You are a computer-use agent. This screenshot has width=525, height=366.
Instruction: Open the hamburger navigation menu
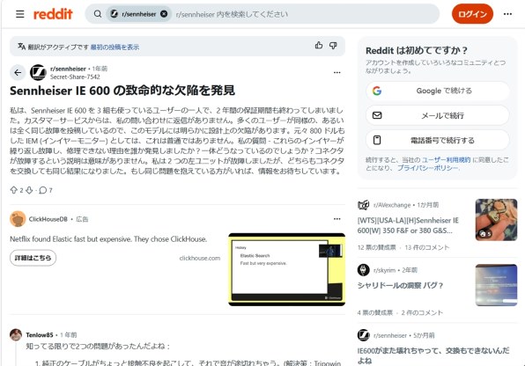pos(20,14)
